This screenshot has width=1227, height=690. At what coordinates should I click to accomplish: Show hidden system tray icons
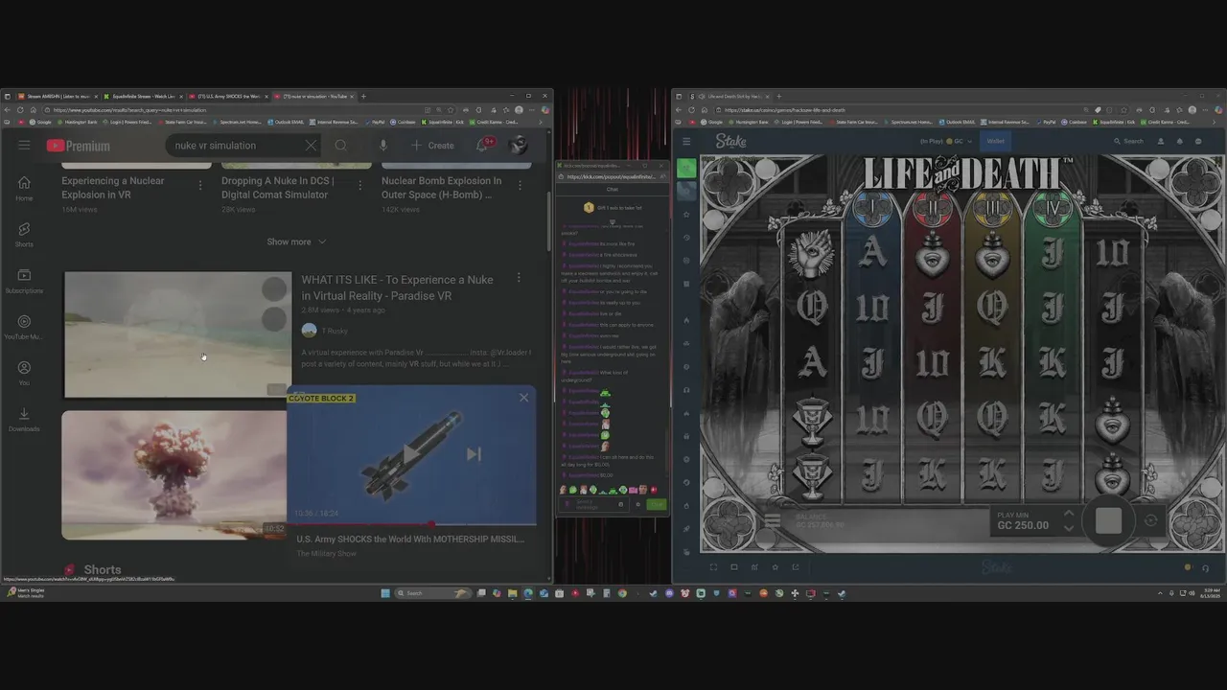pyautogui.click(x=1160, y=593)
